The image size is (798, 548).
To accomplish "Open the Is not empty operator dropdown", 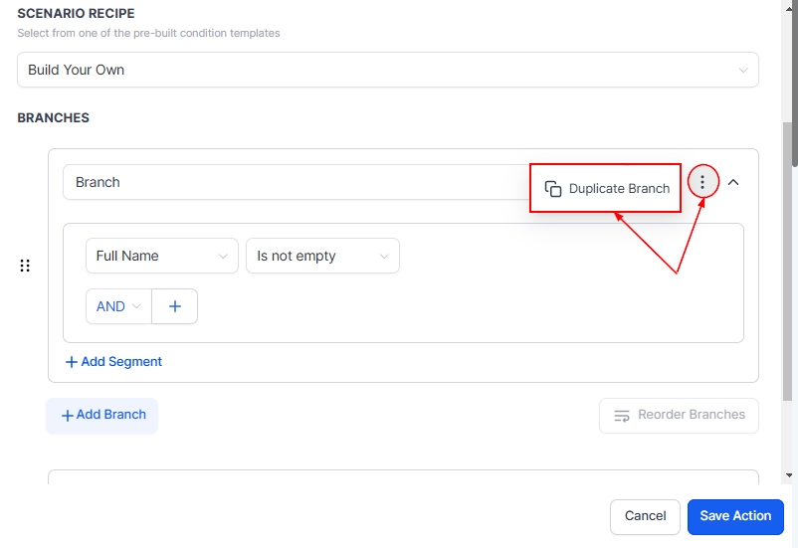I will (x=322, y=256).
